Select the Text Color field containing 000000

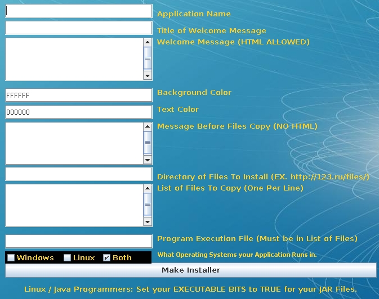coord(78,112)
